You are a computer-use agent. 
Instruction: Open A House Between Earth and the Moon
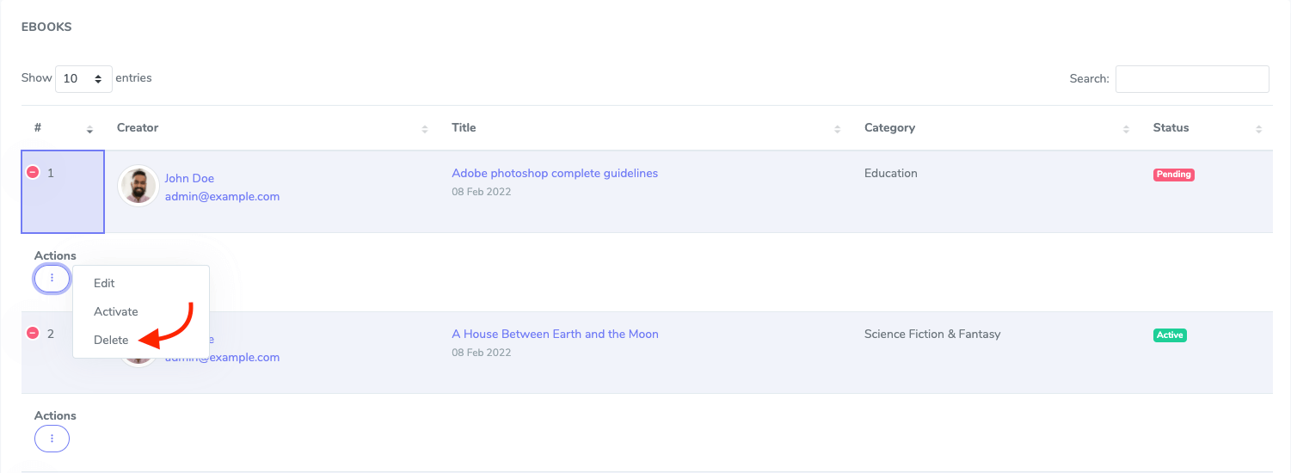pyautogui.click(x=555, y=334)
